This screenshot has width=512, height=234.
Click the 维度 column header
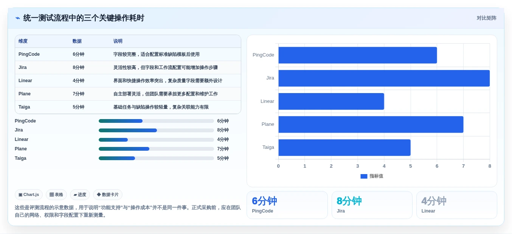point(23,41)
